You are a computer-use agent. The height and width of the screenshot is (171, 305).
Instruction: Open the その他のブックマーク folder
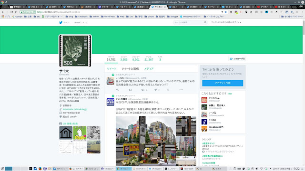292,17
